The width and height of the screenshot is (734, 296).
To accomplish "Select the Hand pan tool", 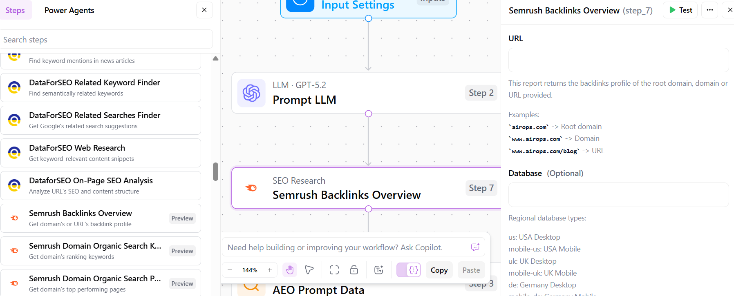I will [x=290, y=270].
